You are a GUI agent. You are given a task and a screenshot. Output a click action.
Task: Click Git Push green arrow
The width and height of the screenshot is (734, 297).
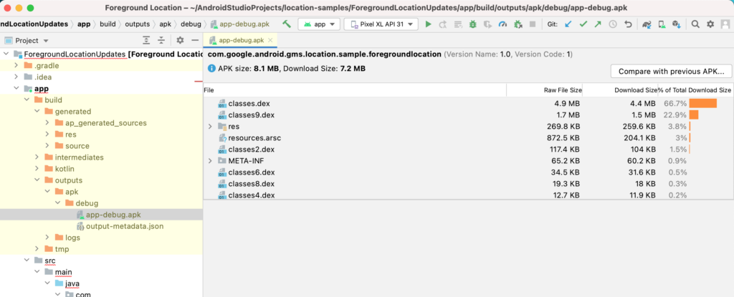coord(598,24)
